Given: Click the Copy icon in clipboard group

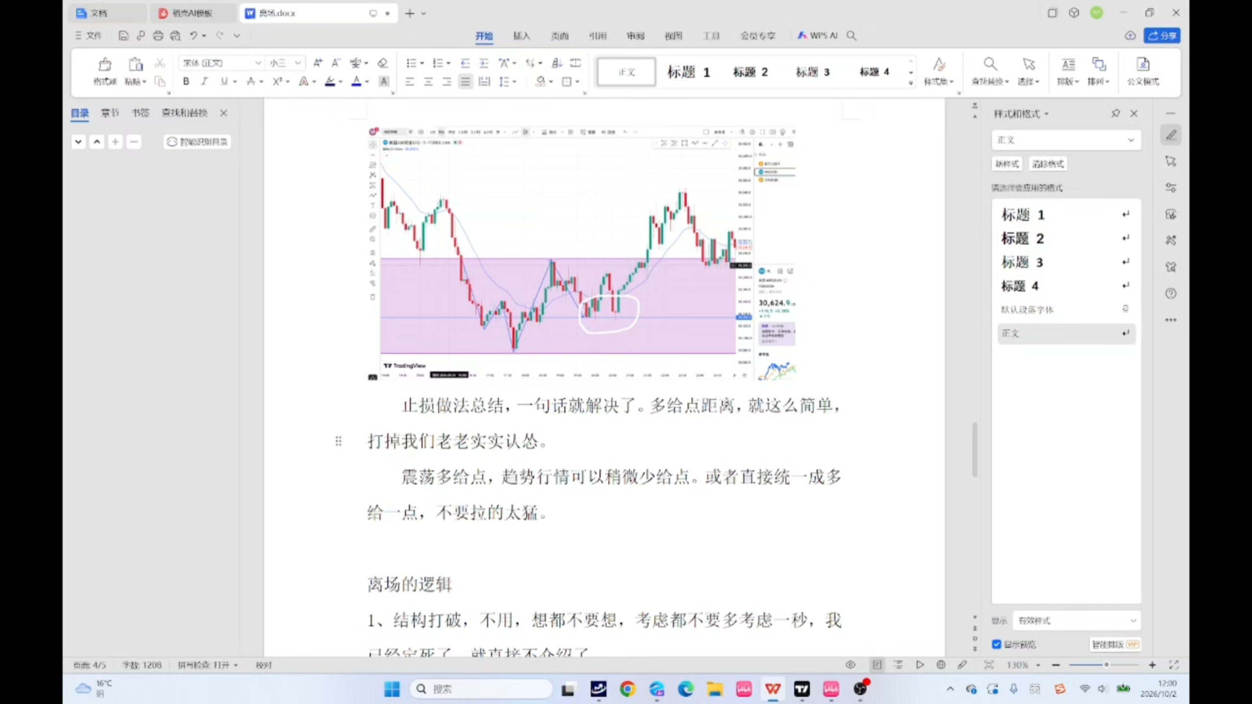Looking at the screenshot, I should [x=159, y=81].
